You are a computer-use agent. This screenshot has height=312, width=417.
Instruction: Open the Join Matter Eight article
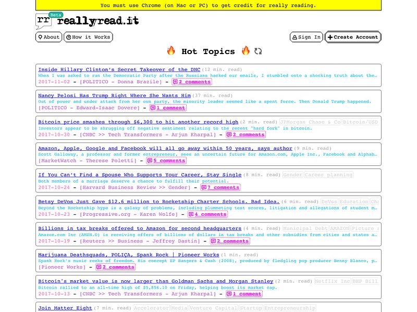(x=65, y=308)
